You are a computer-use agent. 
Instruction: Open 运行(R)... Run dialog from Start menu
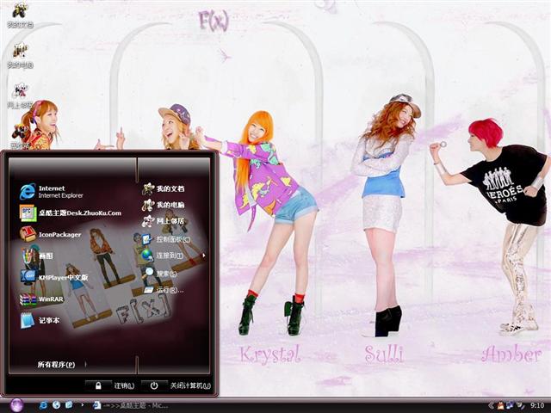pos(163,290)
